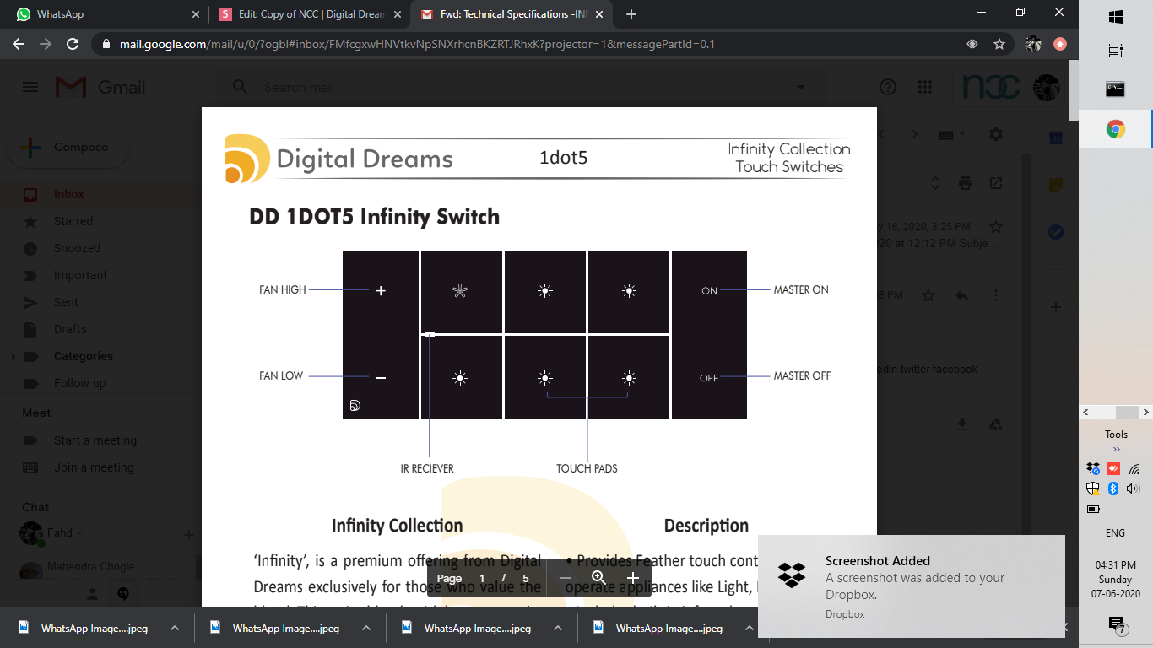Screen dimensions: 1153x648
Task: Click the taskbar toolbar horizontal scrollbar thumb
Action: pyautogui.click(x=1127, y=412)
